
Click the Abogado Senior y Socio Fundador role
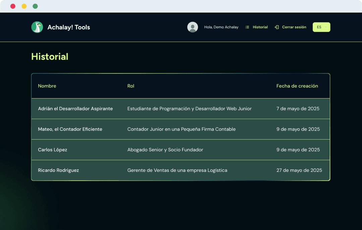click(x=165, y=150)
